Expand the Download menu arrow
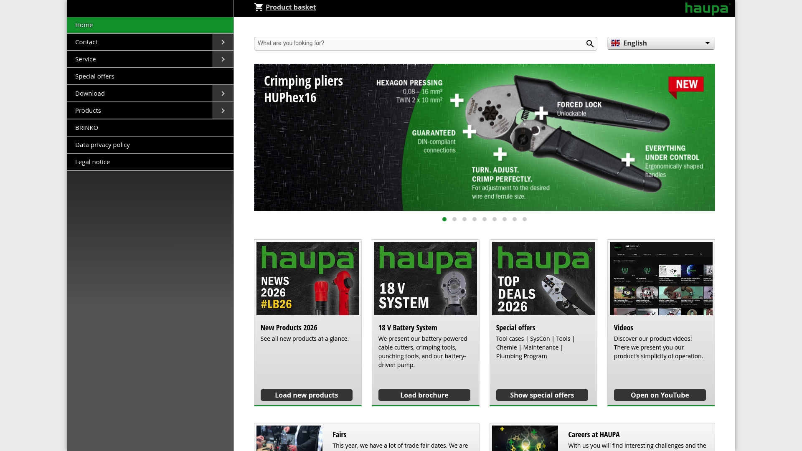 click(x=223, y=93)
